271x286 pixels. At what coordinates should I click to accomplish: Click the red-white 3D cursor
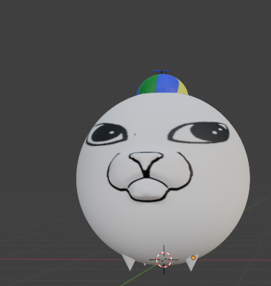164,259
